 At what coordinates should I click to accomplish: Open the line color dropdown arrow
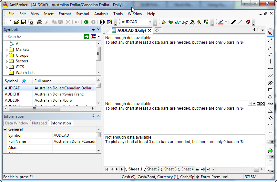click(226, 22)
